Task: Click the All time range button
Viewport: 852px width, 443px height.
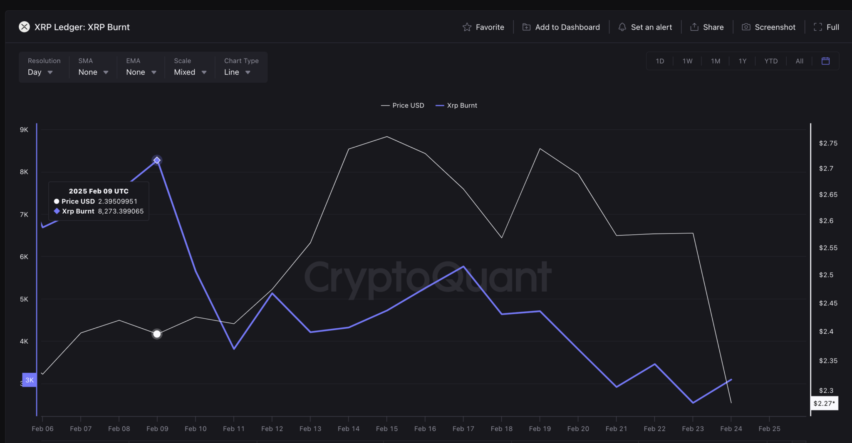Action: pyautogui.click(x=799, y=61)
